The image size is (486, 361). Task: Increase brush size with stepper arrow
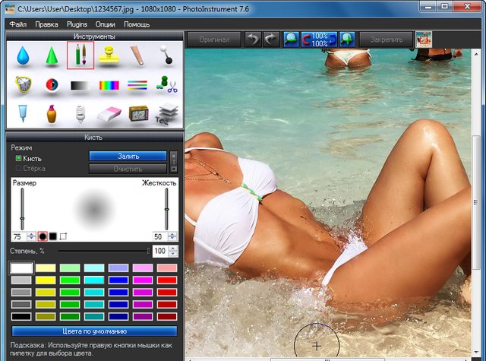coord(31,234)
